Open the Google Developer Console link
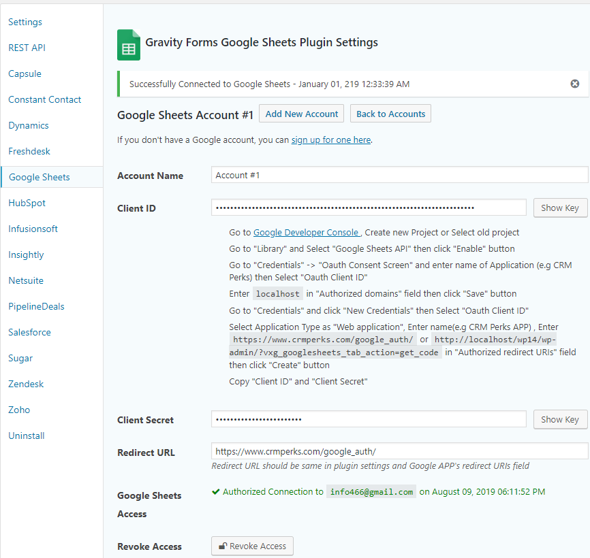590x558 pixels. [307, 233]
